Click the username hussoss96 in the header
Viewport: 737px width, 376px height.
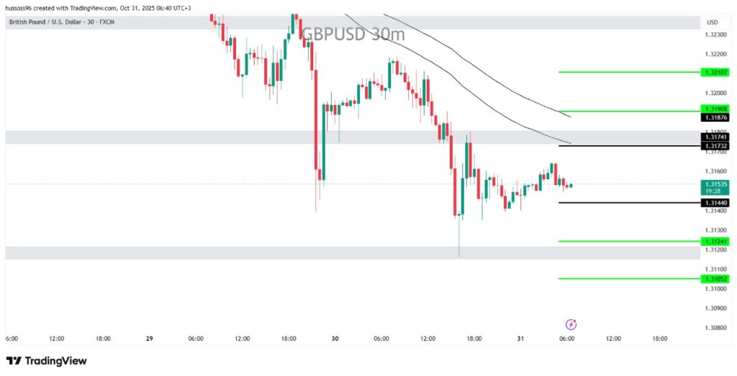click(x=22, y=8)
